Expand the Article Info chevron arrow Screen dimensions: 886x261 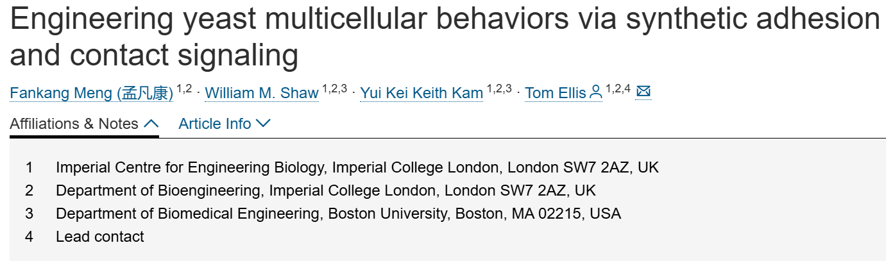pos(263,124)
